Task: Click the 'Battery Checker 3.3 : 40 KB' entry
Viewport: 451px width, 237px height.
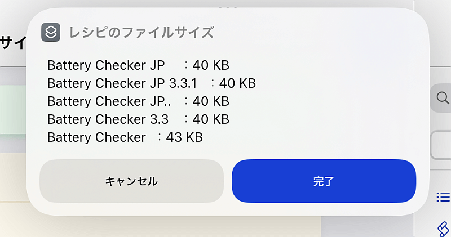Action: click(138, 119)
